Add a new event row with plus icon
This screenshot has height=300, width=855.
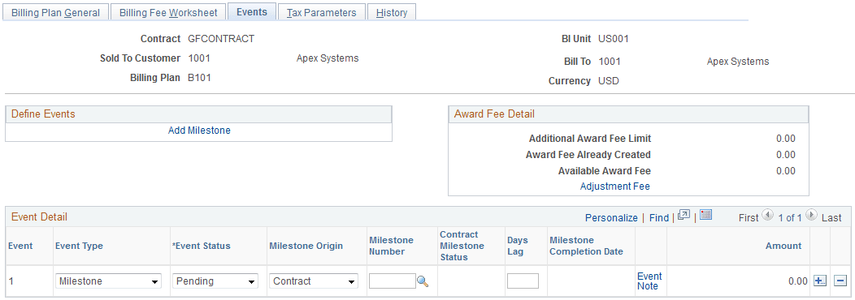(819, 281)
